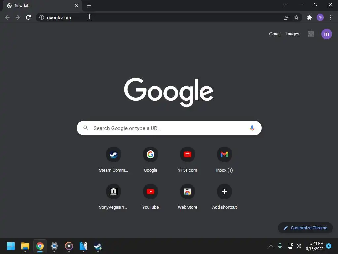338x254 pixels.
Task: Open a new tab with plus button
Action: tap(89, 6)
